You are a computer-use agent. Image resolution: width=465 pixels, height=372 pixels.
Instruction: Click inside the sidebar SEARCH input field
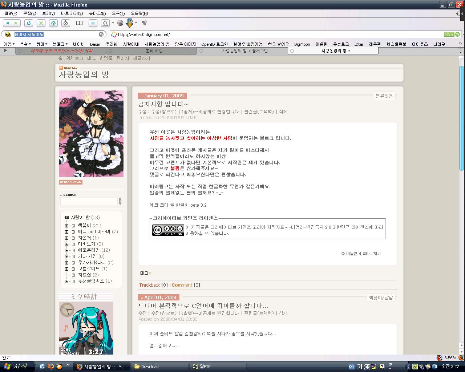point(88,201)
